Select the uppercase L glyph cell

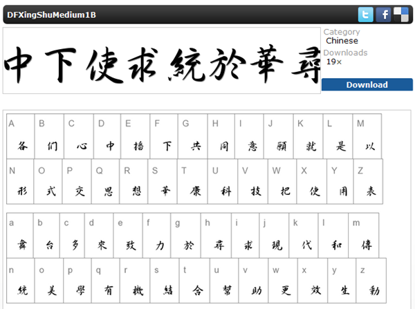tap(338, 136)
